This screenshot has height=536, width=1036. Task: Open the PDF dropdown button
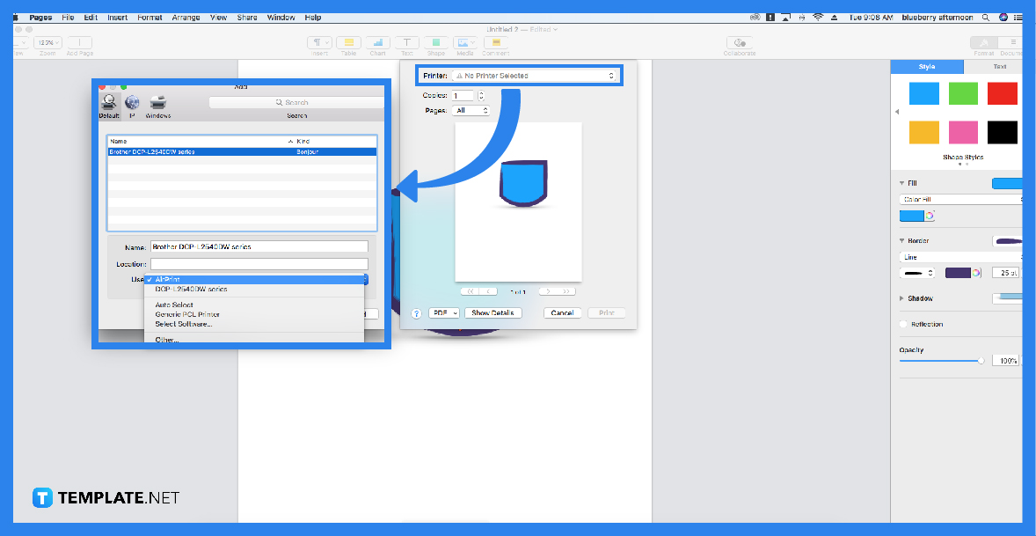(444, 313)
